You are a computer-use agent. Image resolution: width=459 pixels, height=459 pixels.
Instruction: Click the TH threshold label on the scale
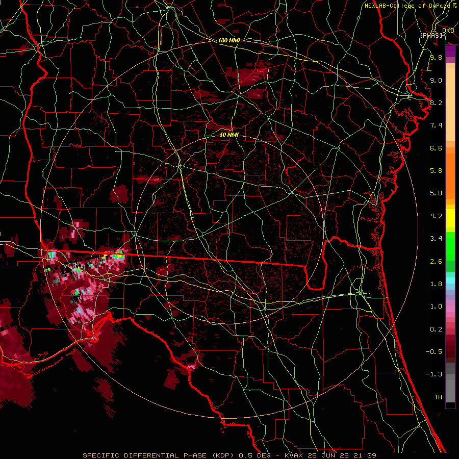pyautogui.click(x=438, y=397)
